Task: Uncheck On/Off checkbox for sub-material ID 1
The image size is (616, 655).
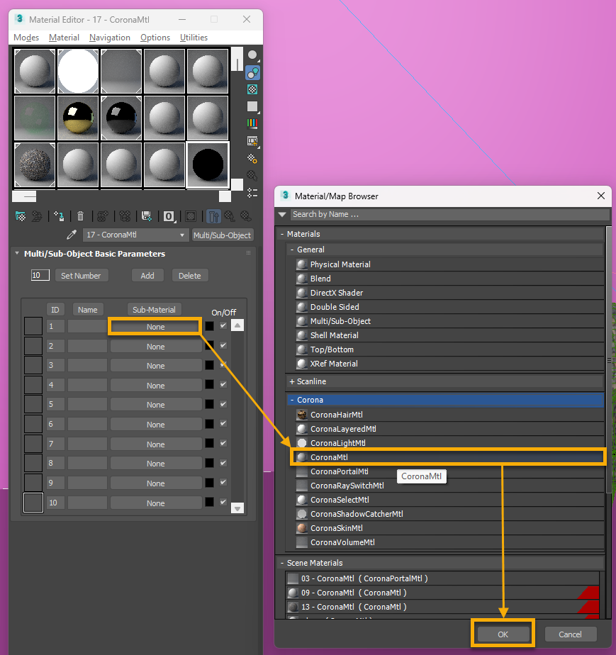Action: (x=223, y=325)
